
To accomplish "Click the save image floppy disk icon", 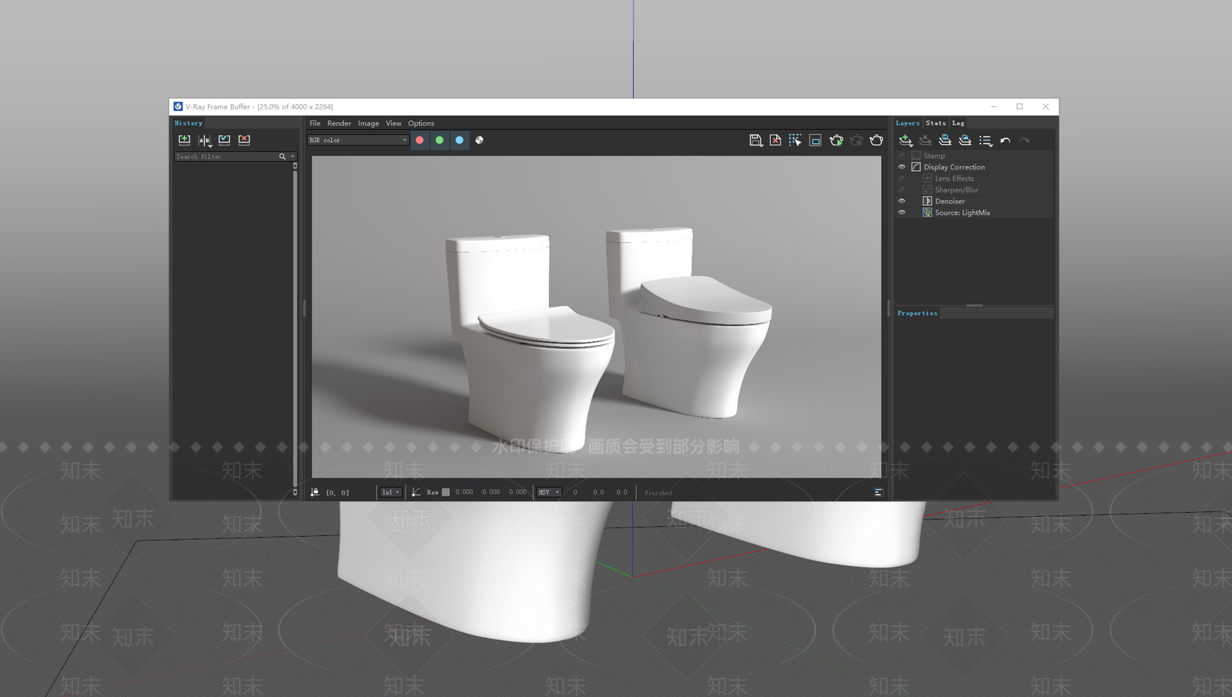I will (x=755, y=140).
